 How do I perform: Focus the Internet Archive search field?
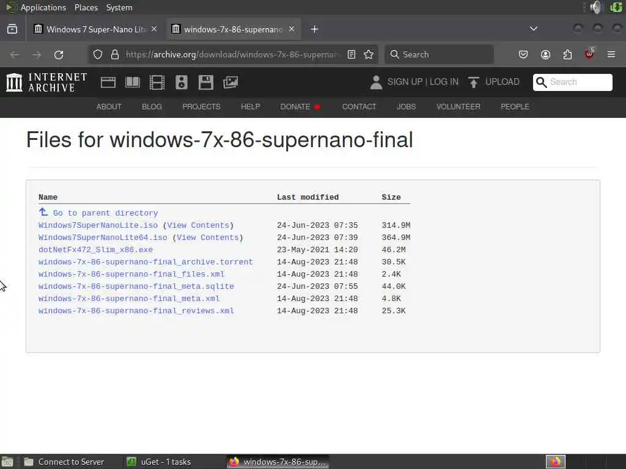coord(572,82)
